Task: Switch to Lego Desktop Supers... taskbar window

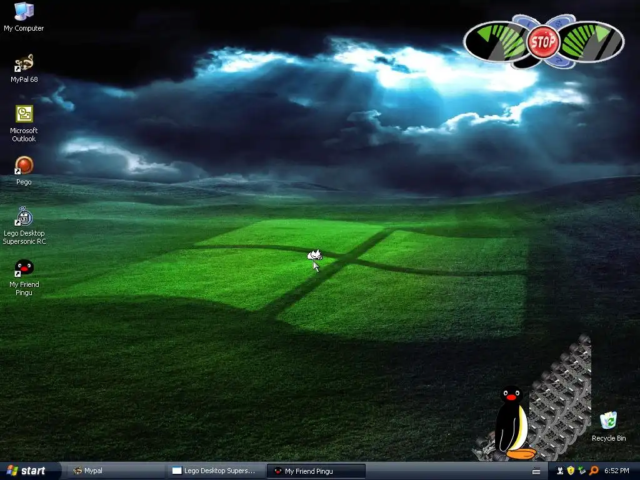Action: 215,471
